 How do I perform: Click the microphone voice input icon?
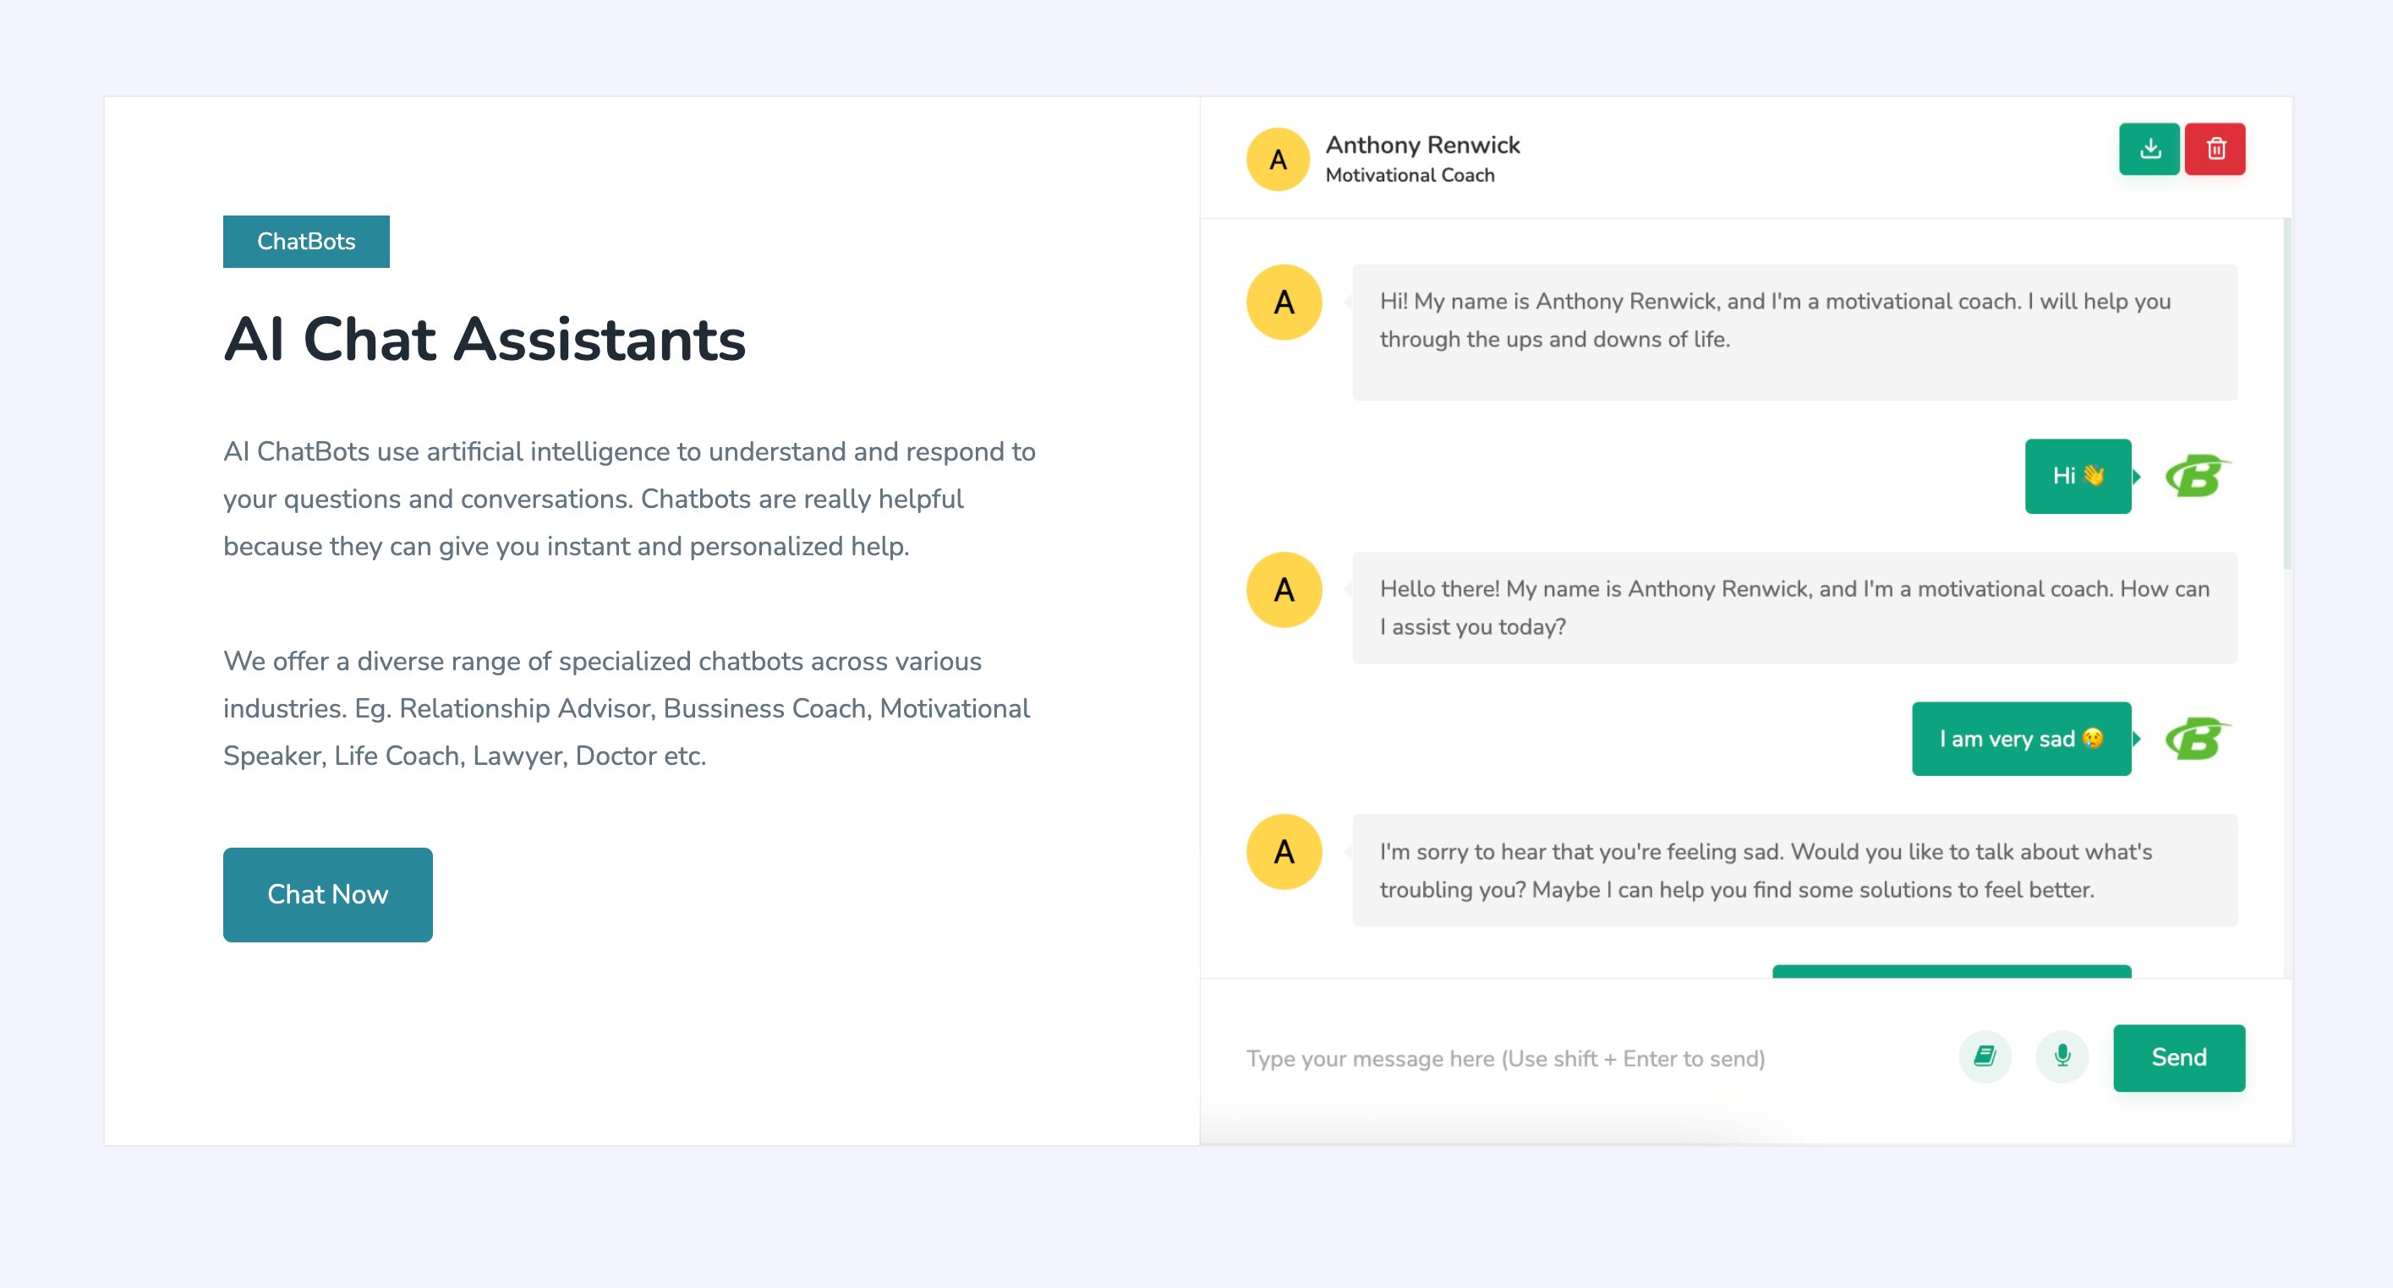[2062, 1056]
